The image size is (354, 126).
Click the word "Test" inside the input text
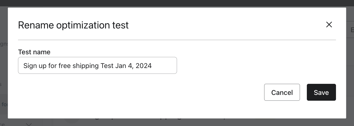click(107, 66)
